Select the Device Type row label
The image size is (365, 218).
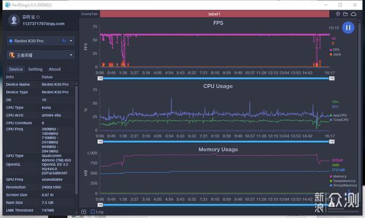coord(17,92)
